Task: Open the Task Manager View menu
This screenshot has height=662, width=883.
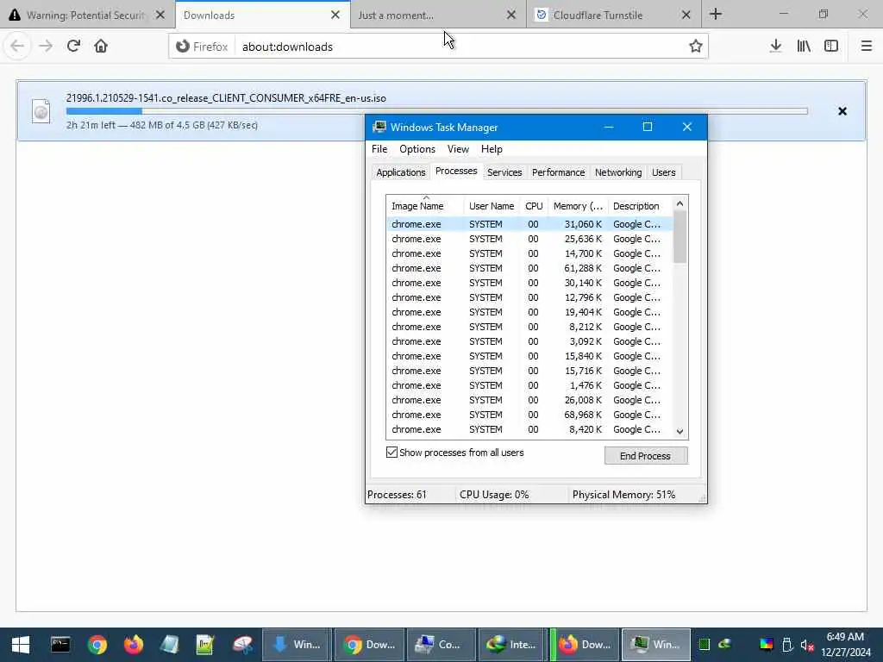Action: click(x=458, y=149)
